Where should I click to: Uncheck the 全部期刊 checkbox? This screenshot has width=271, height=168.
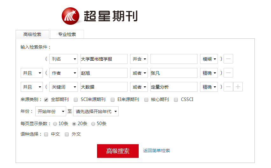[46, 100]
